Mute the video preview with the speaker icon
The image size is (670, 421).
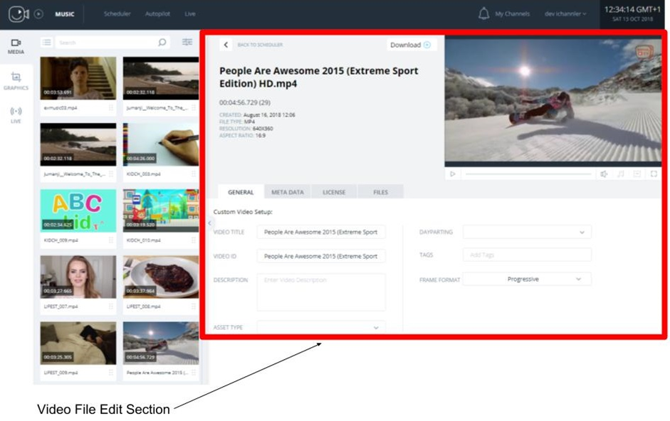pos(604,174)
